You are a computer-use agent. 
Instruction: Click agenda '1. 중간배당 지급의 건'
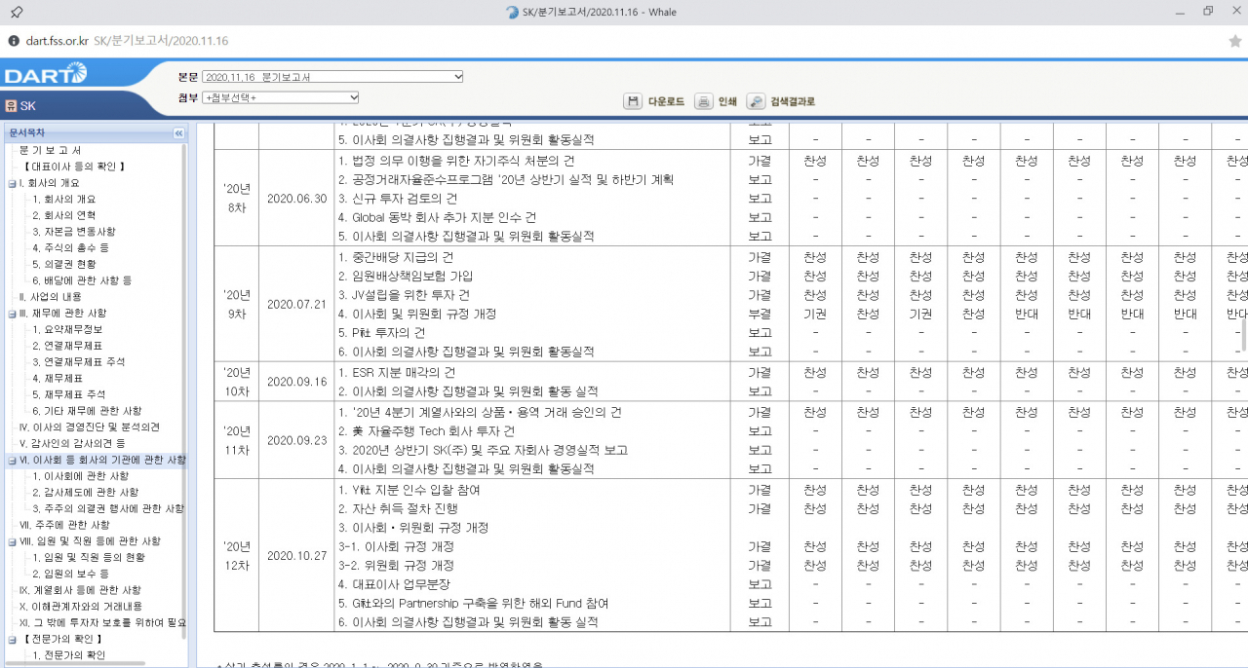click(x=396, y=257)
